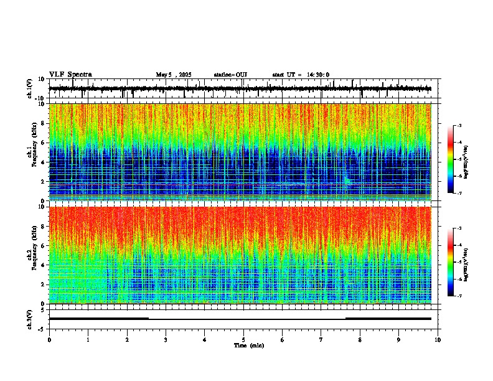The image size is (493, 381).
Task: Click time axis tick label "0"
Action: coord(49,340)
